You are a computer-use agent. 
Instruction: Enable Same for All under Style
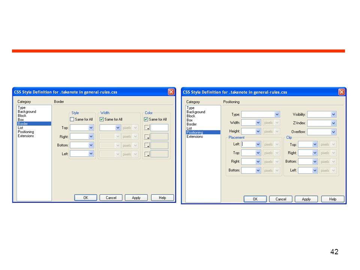tap(72, 119)
